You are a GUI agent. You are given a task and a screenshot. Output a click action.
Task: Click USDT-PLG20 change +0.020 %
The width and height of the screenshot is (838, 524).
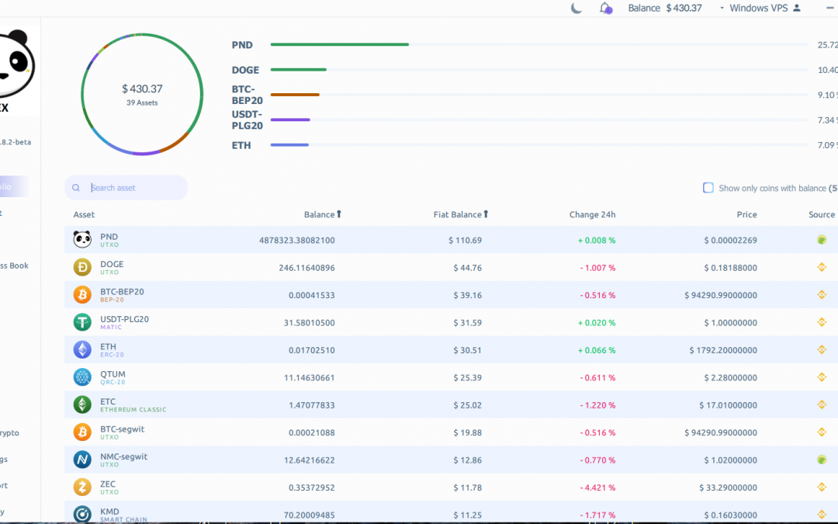pos(597,322)
